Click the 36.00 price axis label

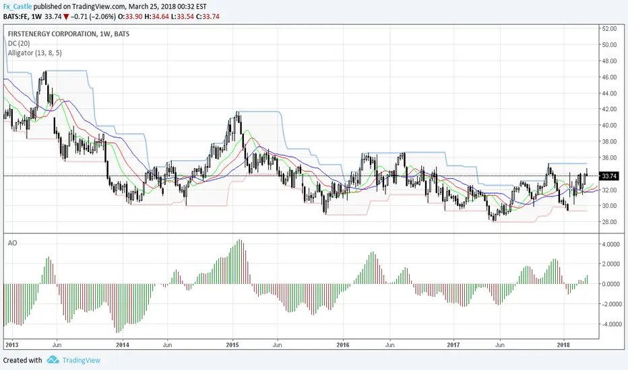pos(609,157)
